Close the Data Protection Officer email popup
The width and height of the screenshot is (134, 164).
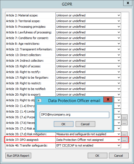tap(108, 99)
